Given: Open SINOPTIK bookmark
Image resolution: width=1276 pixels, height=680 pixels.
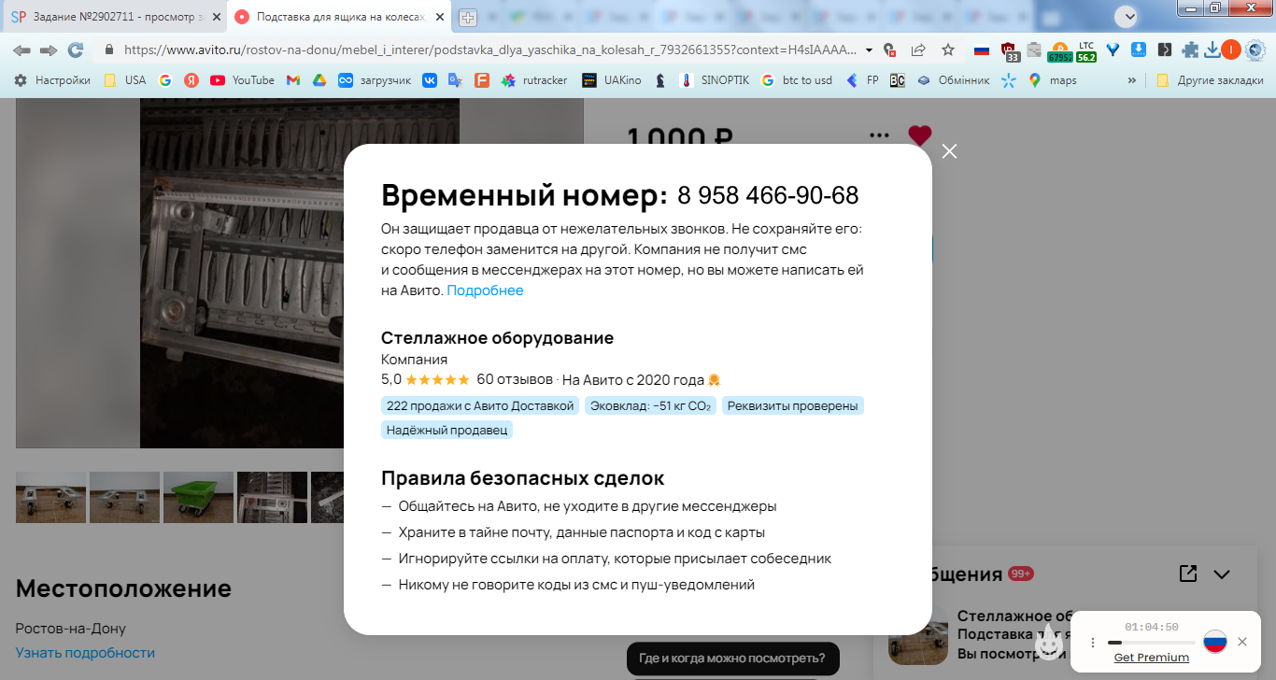Looking at the screenshot, I should (715, 80).
